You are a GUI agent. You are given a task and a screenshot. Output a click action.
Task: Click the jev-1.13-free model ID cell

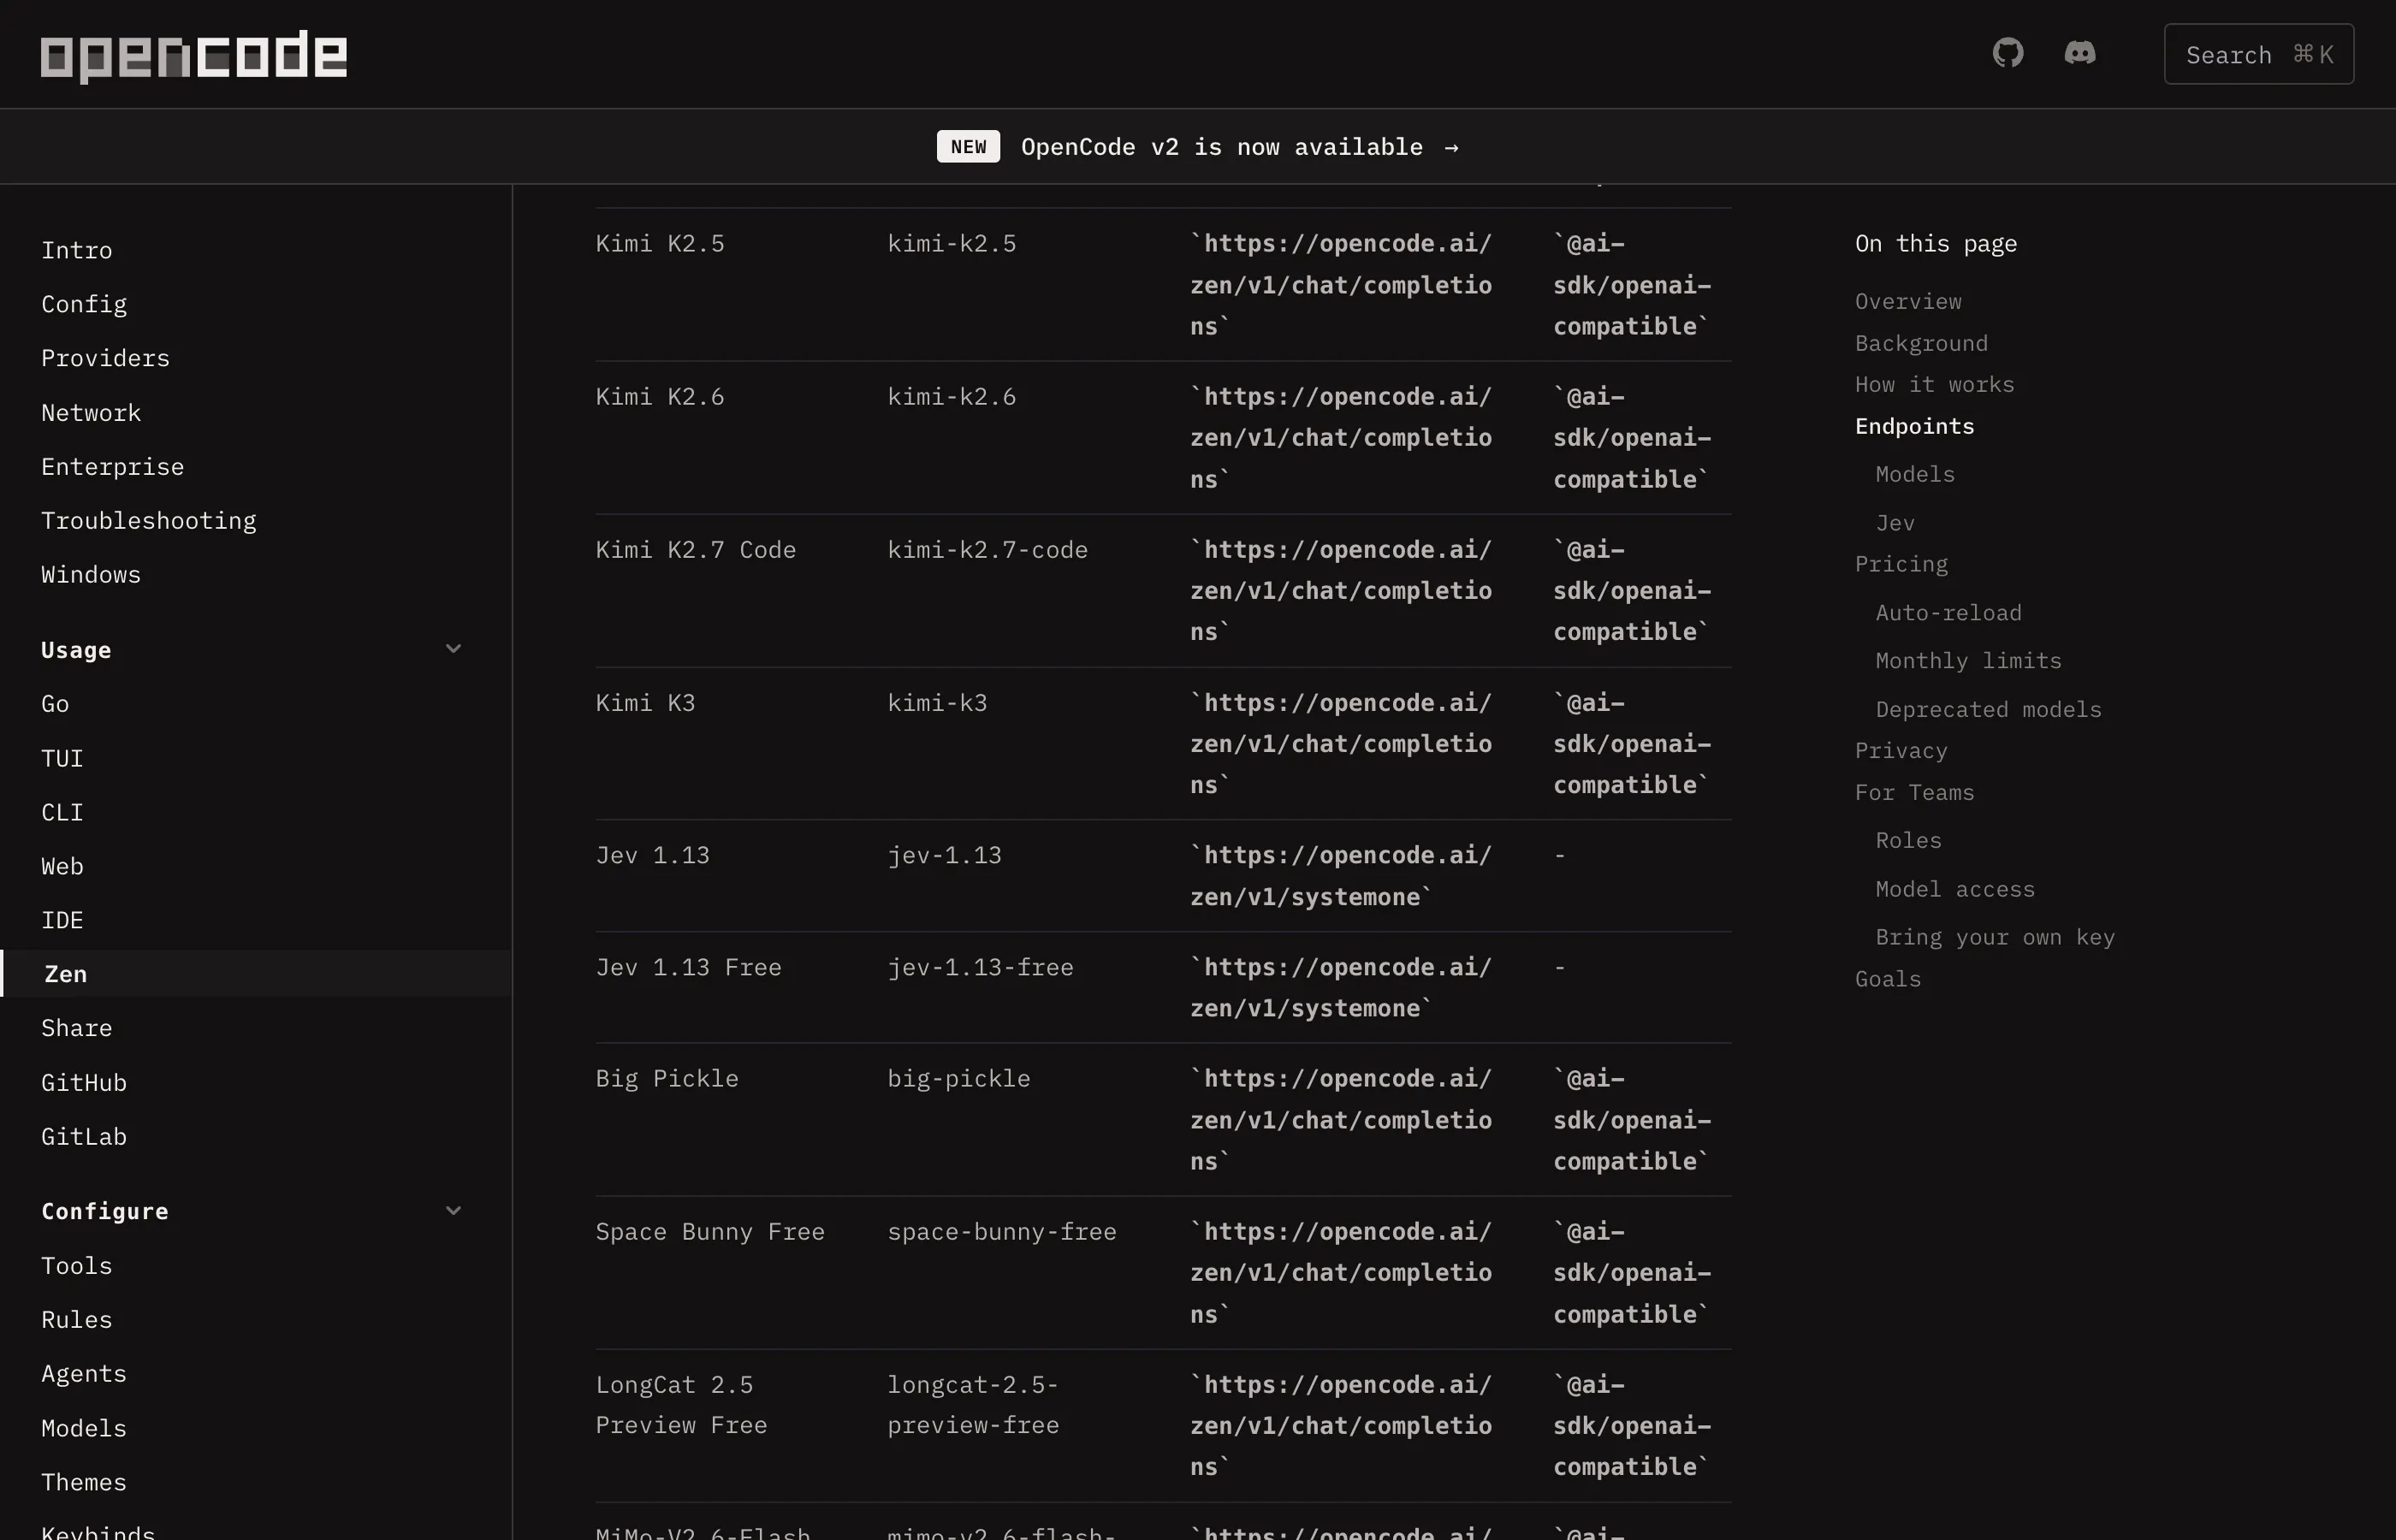click(980, 967)
